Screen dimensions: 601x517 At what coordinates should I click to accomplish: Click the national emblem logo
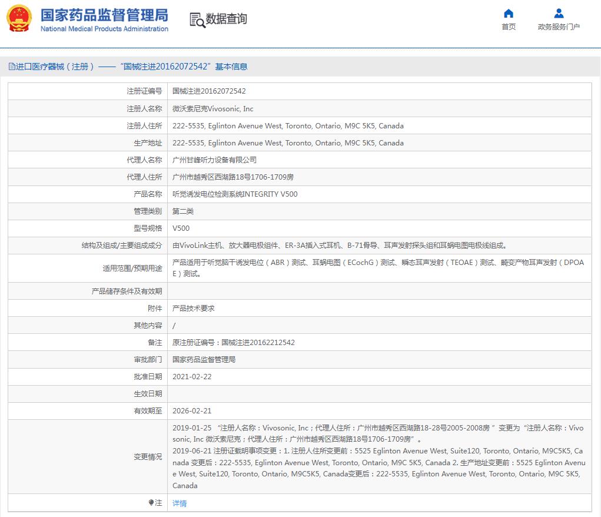pyautogui.click(x=19, y=19)
